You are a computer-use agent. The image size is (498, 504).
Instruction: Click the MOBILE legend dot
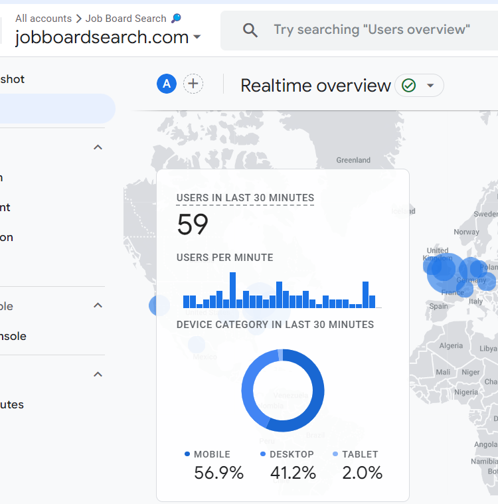point(187,454)
